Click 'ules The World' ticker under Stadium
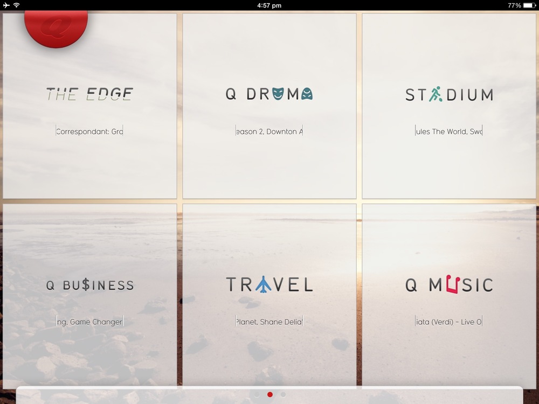 point(449,131)
